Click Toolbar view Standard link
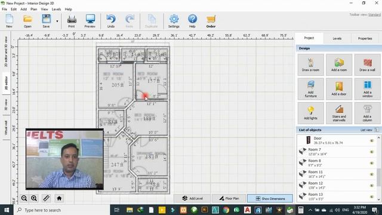Screen dimensions: 382x215 (x=374, y=14)
